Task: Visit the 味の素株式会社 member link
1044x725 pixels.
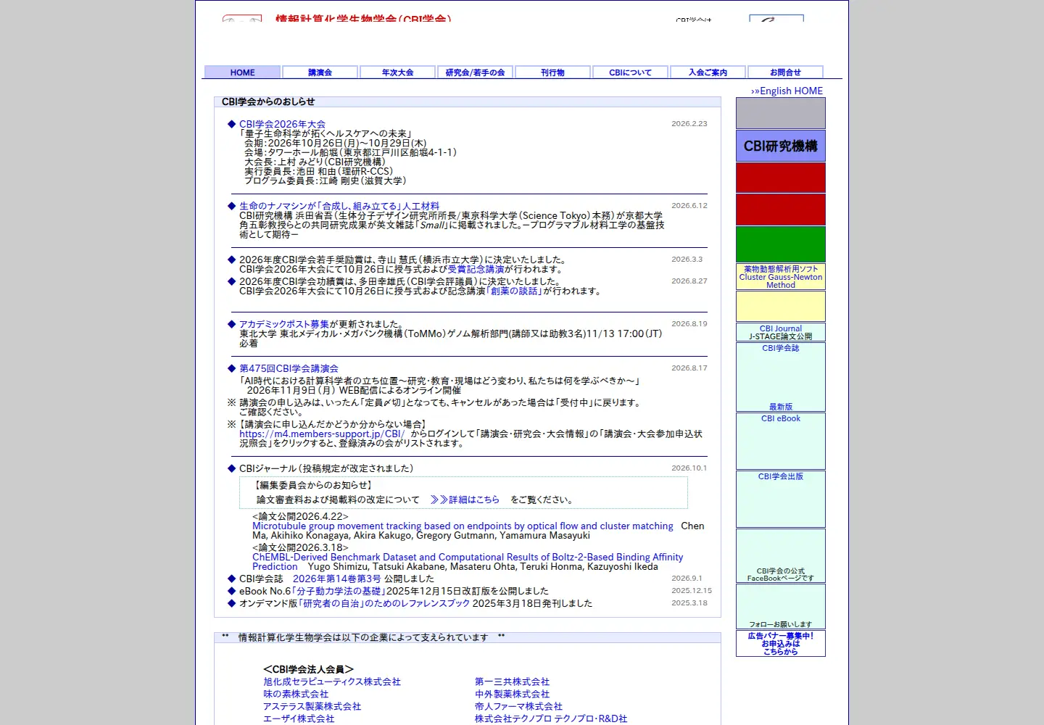Action: [x=296, y=694]
